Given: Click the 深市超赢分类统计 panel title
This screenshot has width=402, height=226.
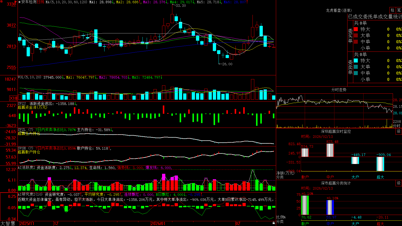Looking at the screenshot, I should (x=336, y=183).
